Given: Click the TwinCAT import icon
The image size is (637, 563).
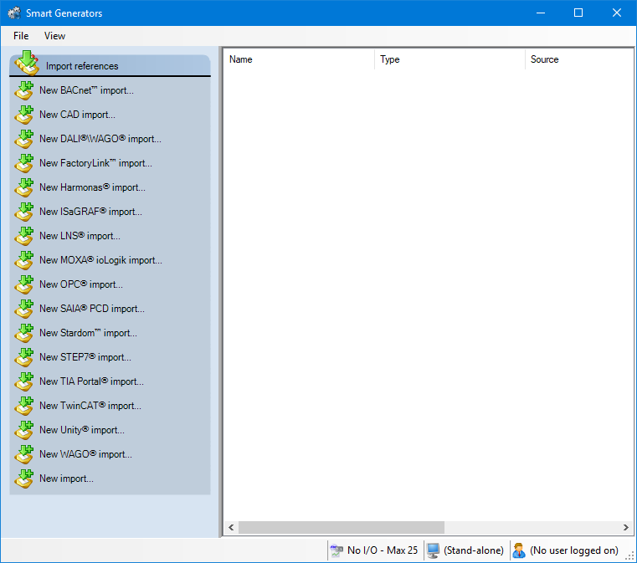Looking at the screenshot, I should pos(24,406).
